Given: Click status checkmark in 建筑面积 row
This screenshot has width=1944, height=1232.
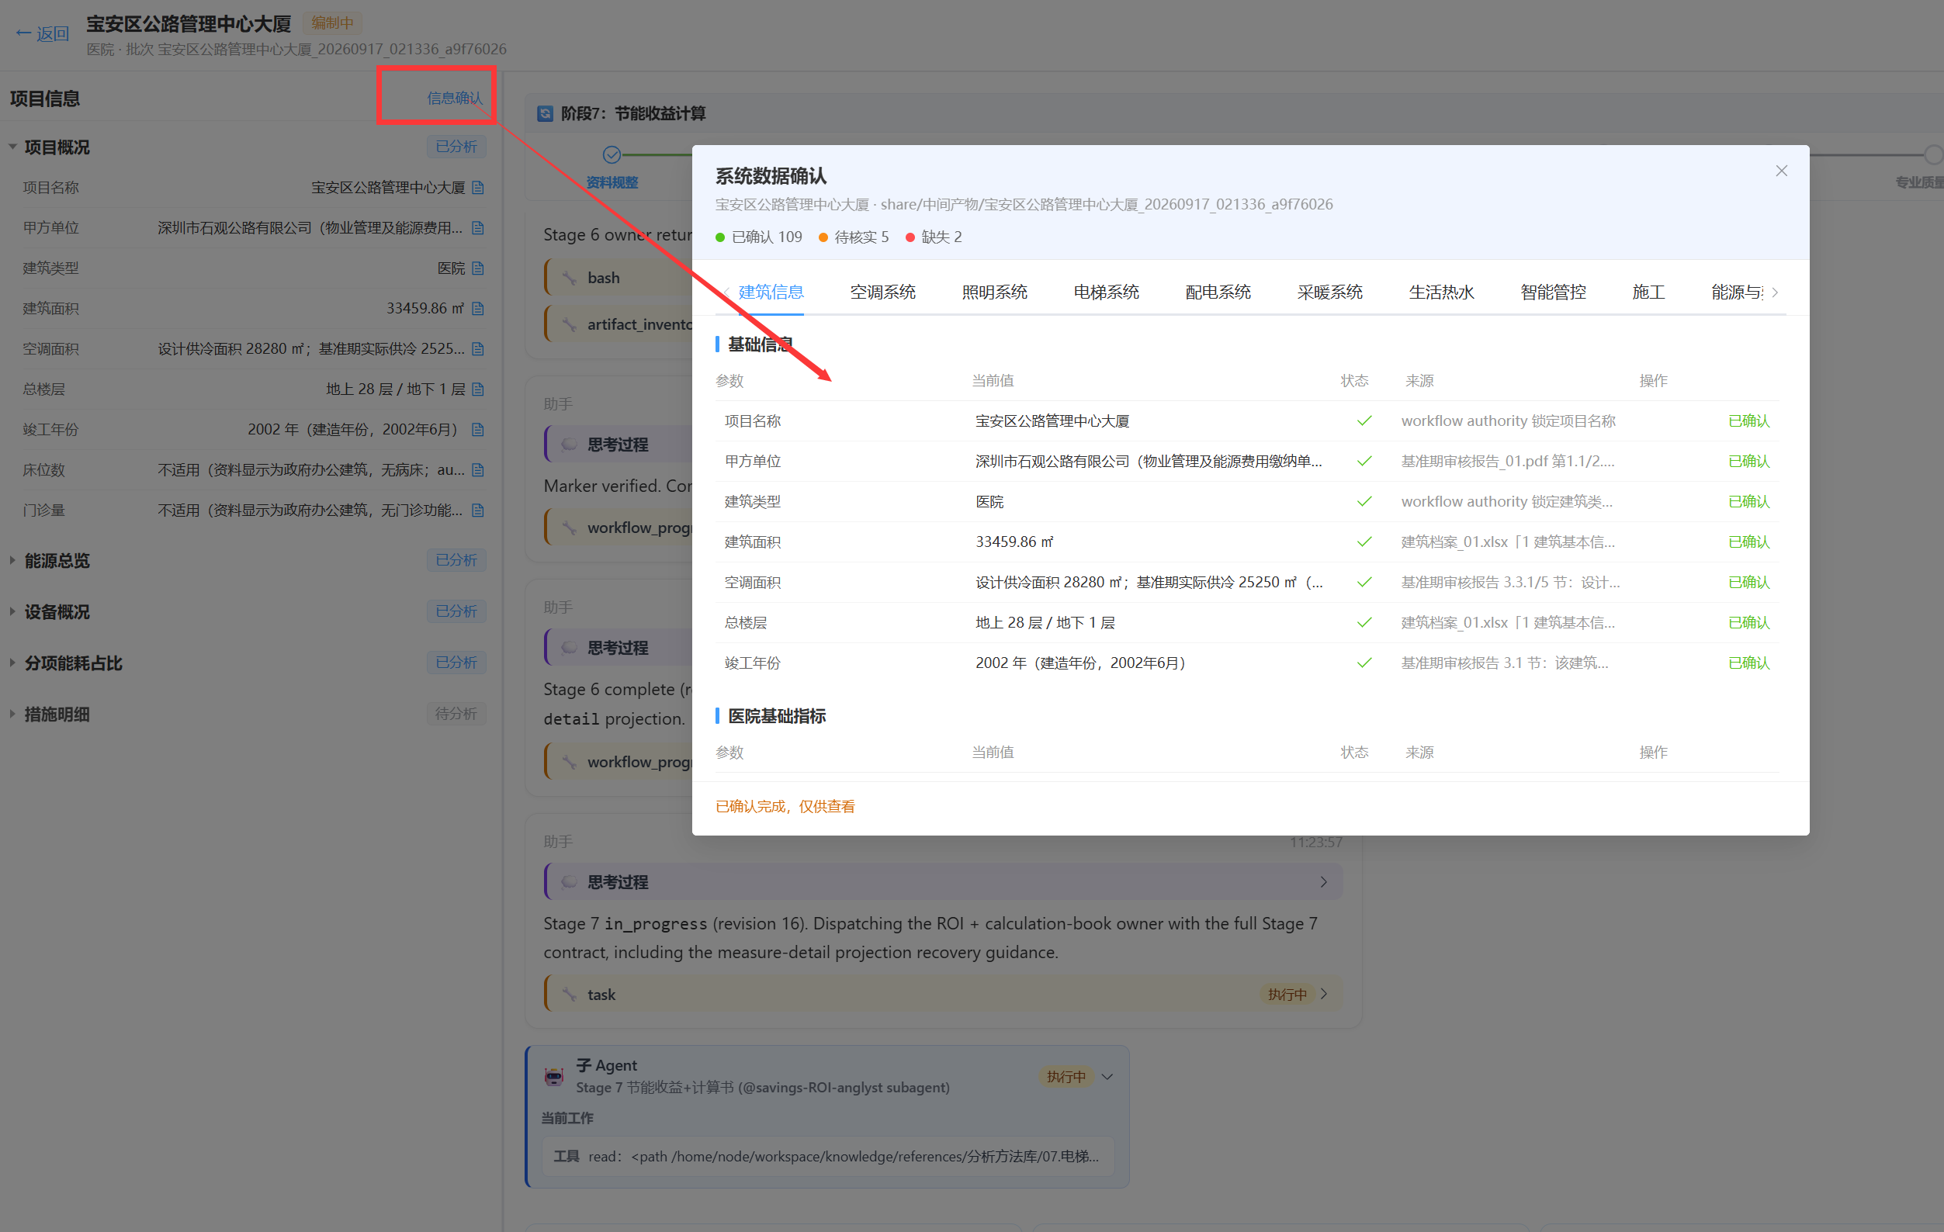Looking at the screenshot, I should pos(1364,542).
